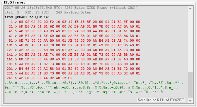This screenshot has height=107, width=197.
Task: Click the last green ASCII line ending with É
Action: tap(84, 92)
